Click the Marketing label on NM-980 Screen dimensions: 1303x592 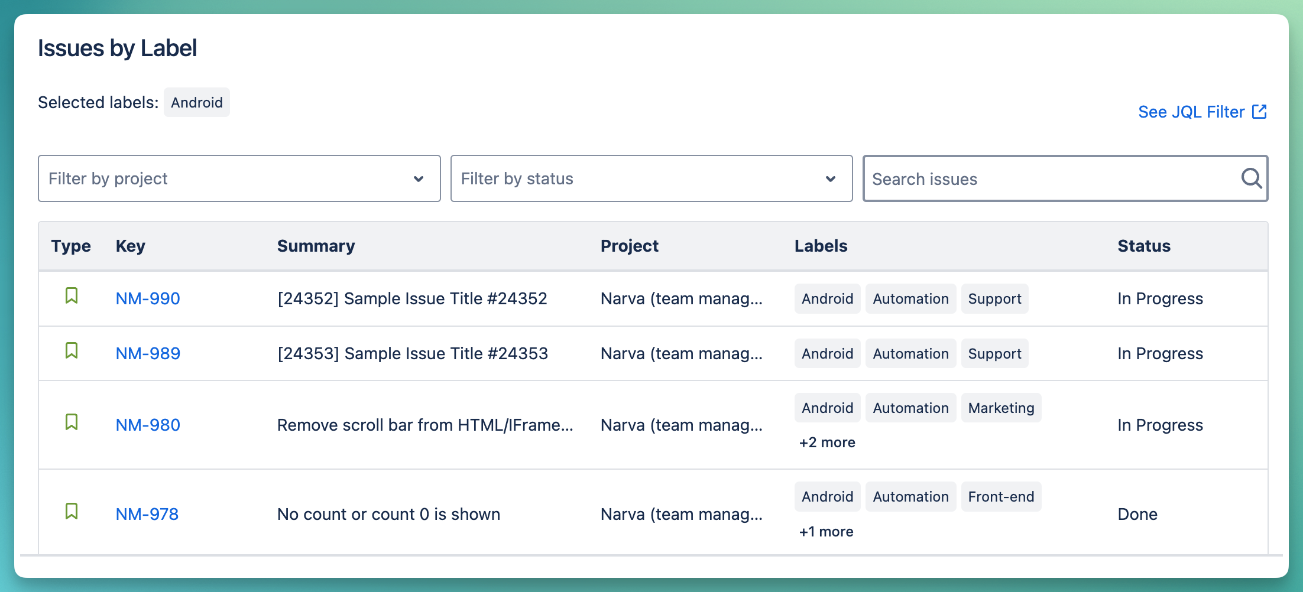click(1001, 408)
